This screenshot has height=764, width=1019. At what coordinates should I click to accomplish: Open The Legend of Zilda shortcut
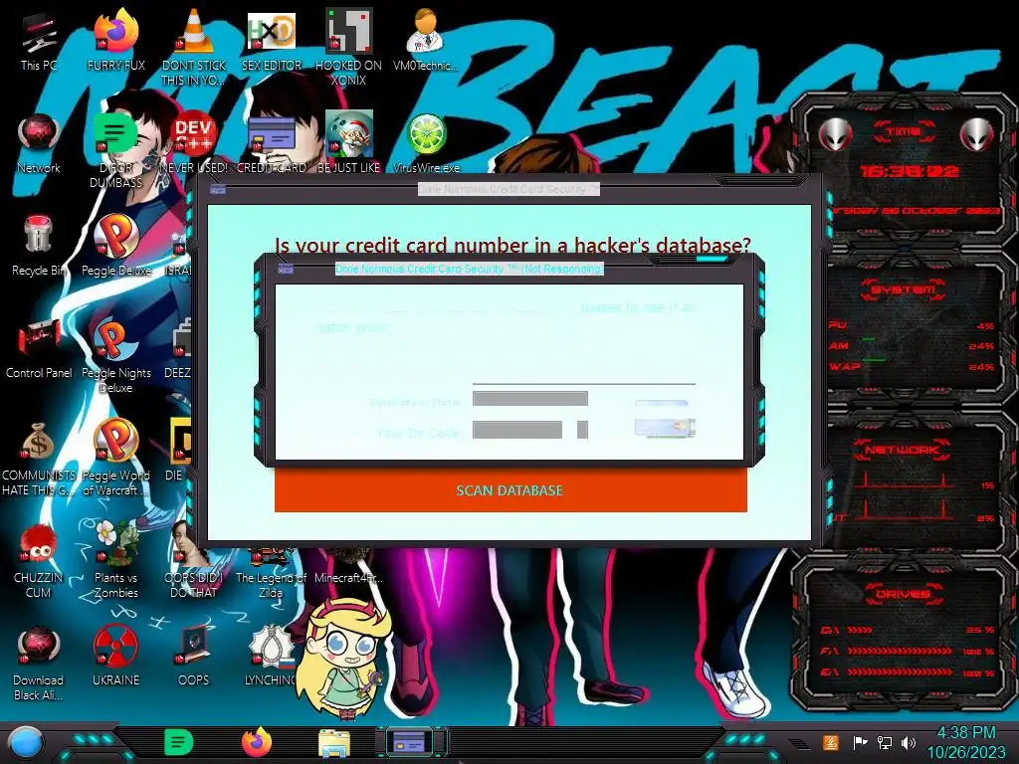[271, 575]
